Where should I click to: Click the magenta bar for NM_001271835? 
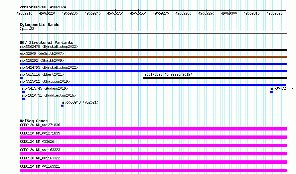point(153,137)
